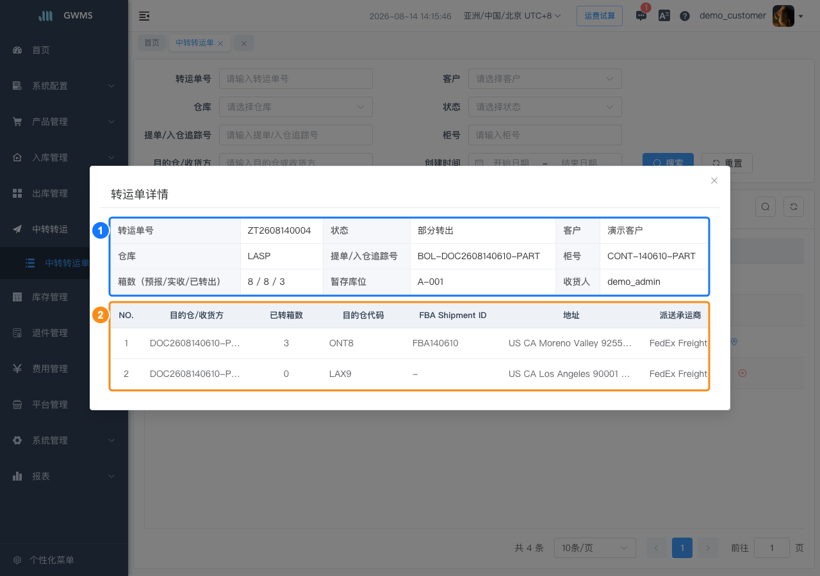Screen dimensions: 820x576
Task: Close the 转运单详情 dialog
Action: 714,180
